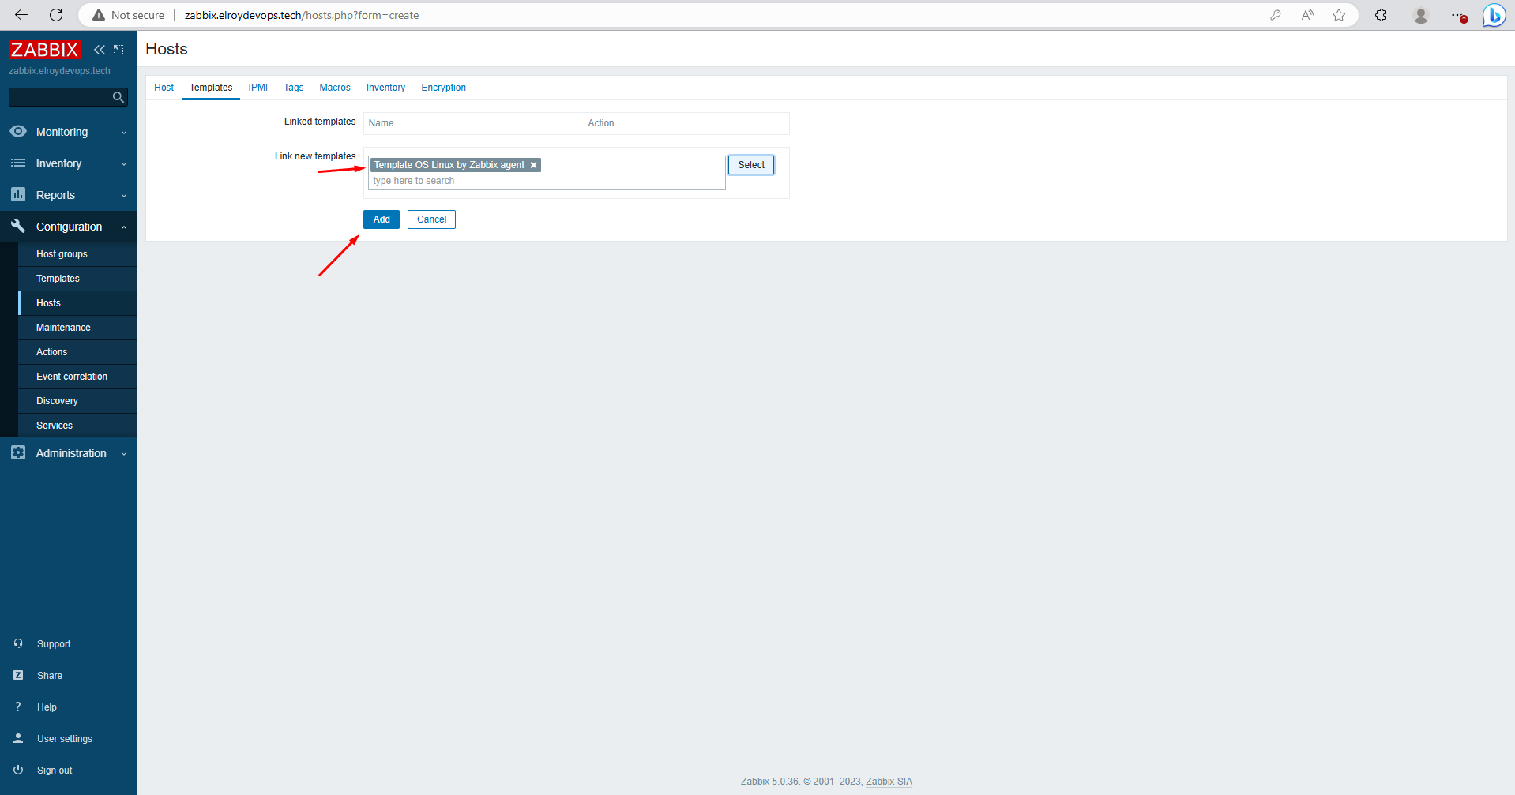Expand the Administration menu chevron
Screen dimensions: 1515x795
[x=124, y=454]
